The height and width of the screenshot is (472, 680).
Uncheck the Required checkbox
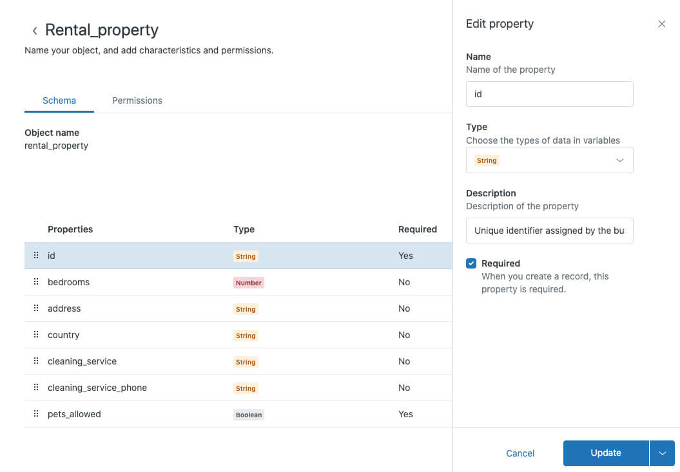pos(471,263)
